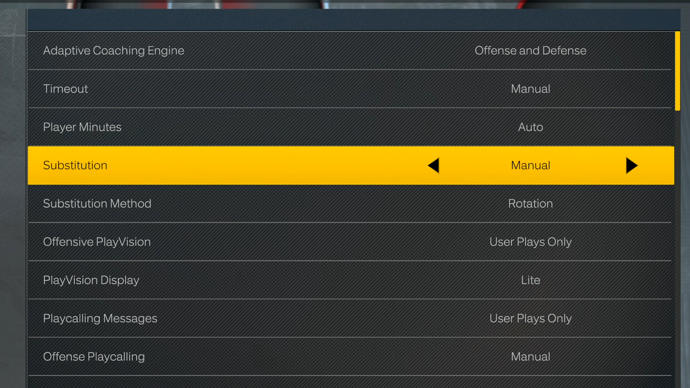690x388 pixels.
Task: Choose the Player Minutes option
Action: pos(350,127)
